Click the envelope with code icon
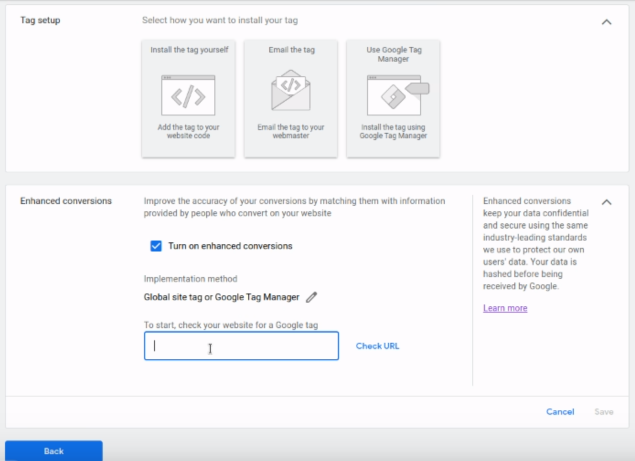Viewport: 635px width, 461px height. (291, 90)
